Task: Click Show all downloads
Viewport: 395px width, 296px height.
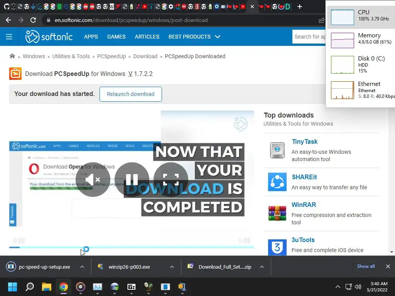Action: 366,266
